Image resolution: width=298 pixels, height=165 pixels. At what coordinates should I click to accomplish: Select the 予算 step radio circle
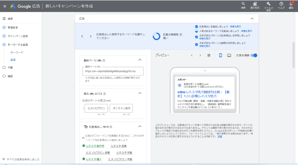(4, 67)
